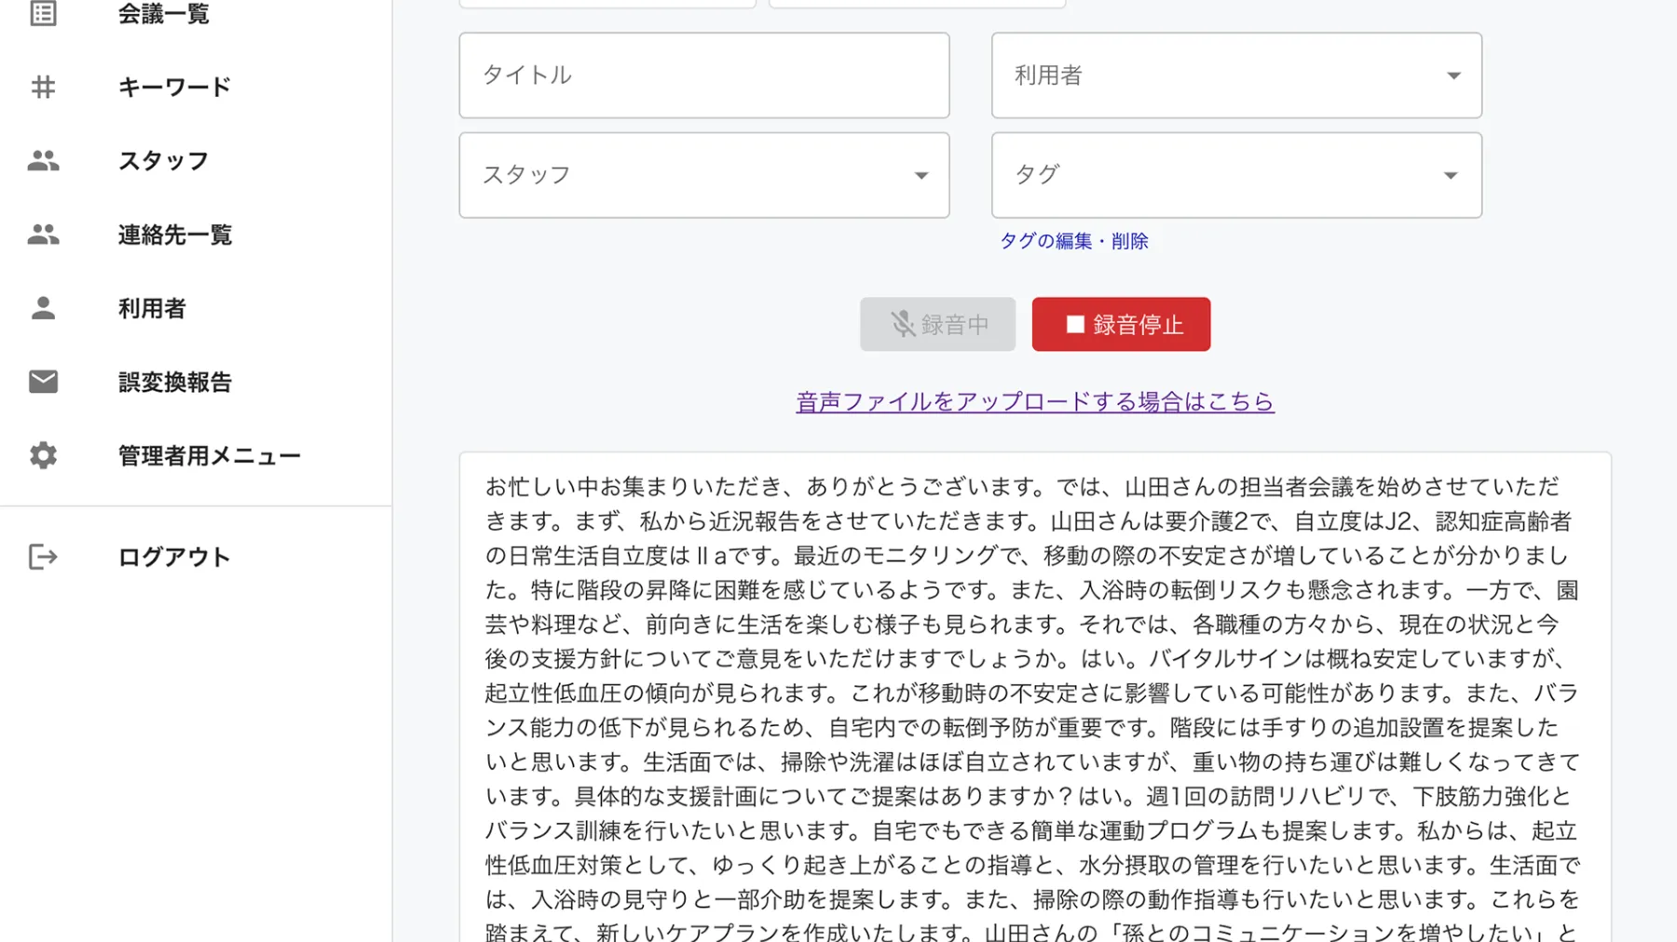Click the staff people icon
The image size is (1677, 942).
pos(43,161)
